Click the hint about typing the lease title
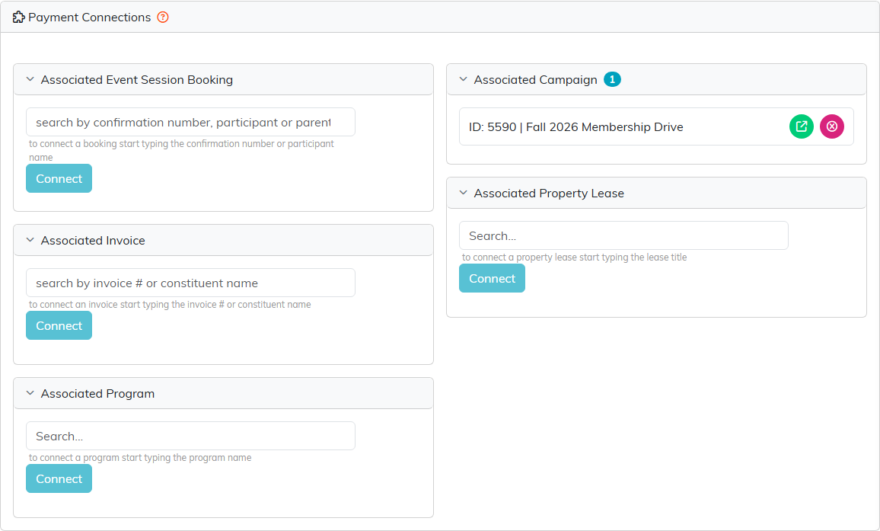The height and width of the screenshot is (531, 880). [574, 258]
